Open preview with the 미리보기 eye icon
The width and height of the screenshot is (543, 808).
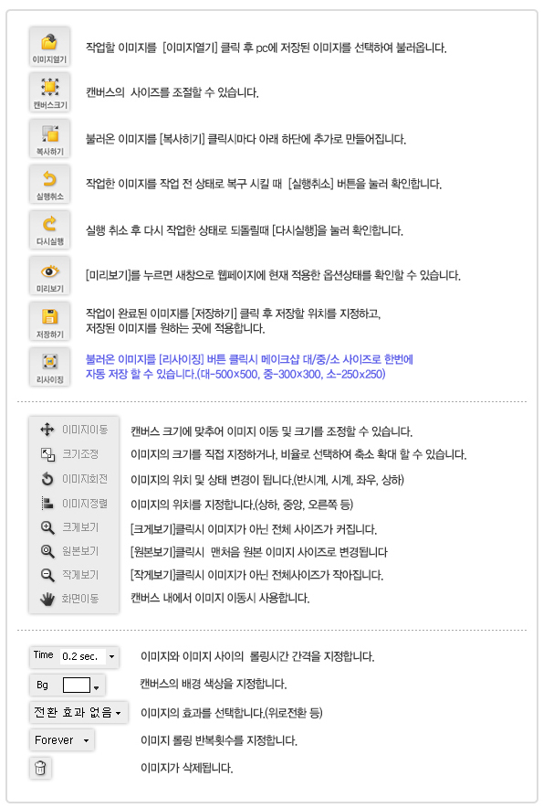click(x=49, y=276)
